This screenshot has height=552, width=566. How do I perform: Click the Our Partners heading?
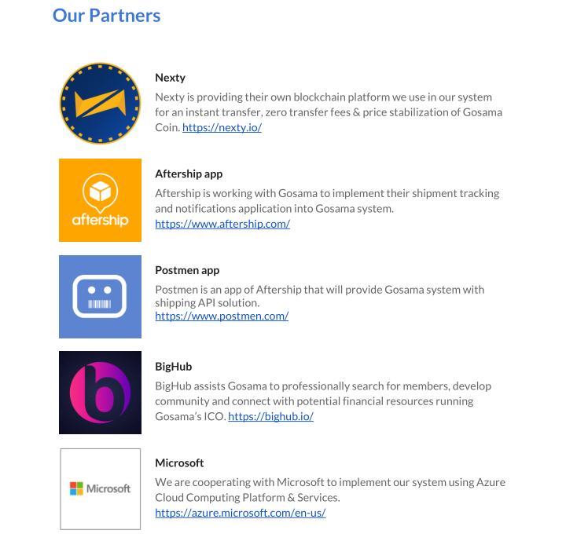(x=106, y=16)
